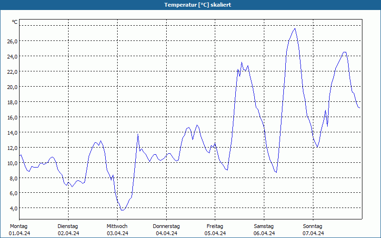The image size is (381, 238).
Task: Click the title 'Temperatur [°C] skaliert'
Action: click(198, 5)
